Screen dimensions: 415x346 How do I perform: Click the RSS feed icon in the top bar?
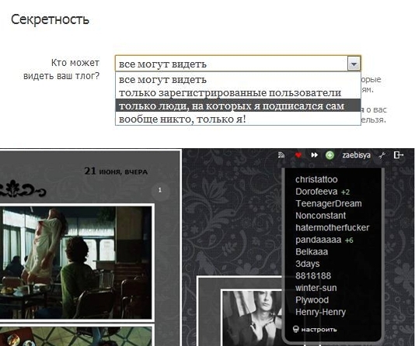coord(281,155)
